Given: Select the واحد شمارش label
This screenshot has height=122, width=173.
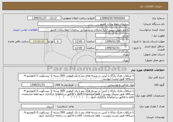Looking at the screenshot, I should coord(65,106).
